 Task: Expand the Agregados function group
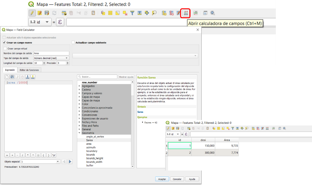coord(79,86)
